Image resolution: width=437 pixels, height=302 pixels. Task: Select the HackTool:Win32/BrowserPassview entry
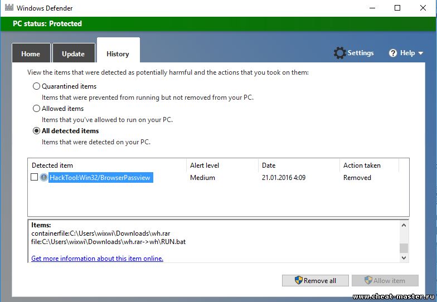(x=100, y=177)
